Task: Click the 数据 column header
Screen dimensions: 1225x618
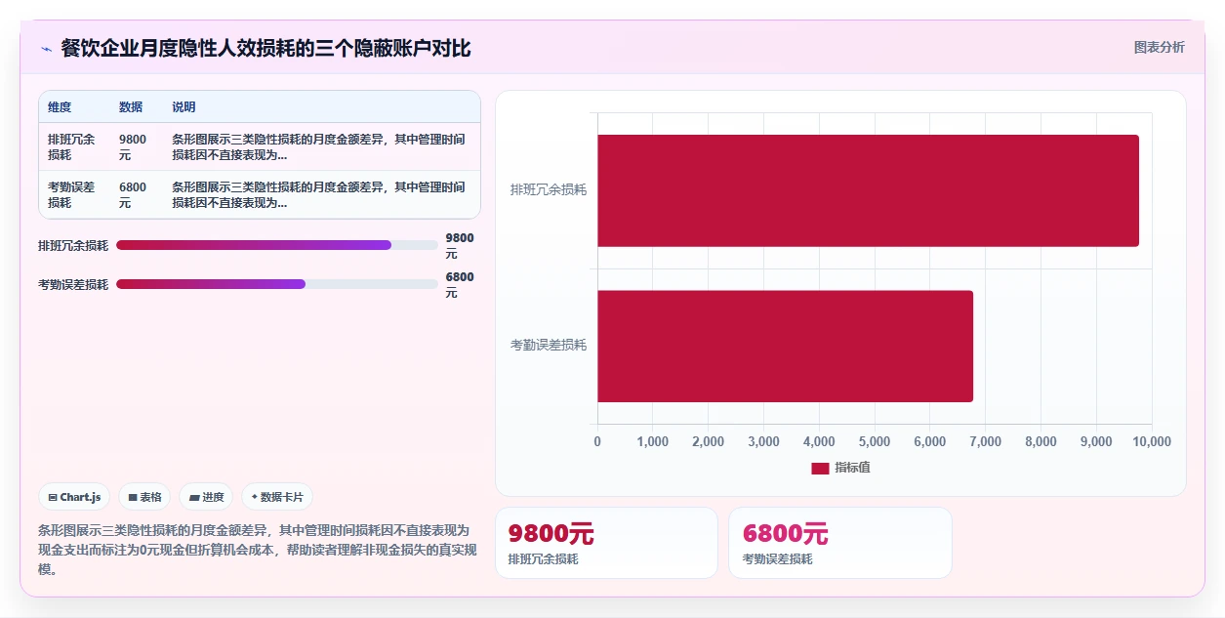Action: pyautogui.click(x=131, y=107)
